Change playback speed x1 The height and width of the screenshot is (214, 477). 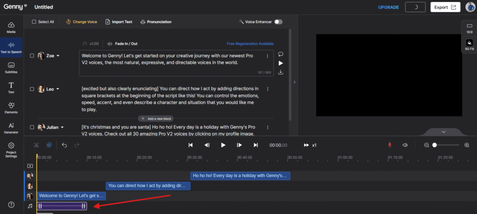(310, 145)
